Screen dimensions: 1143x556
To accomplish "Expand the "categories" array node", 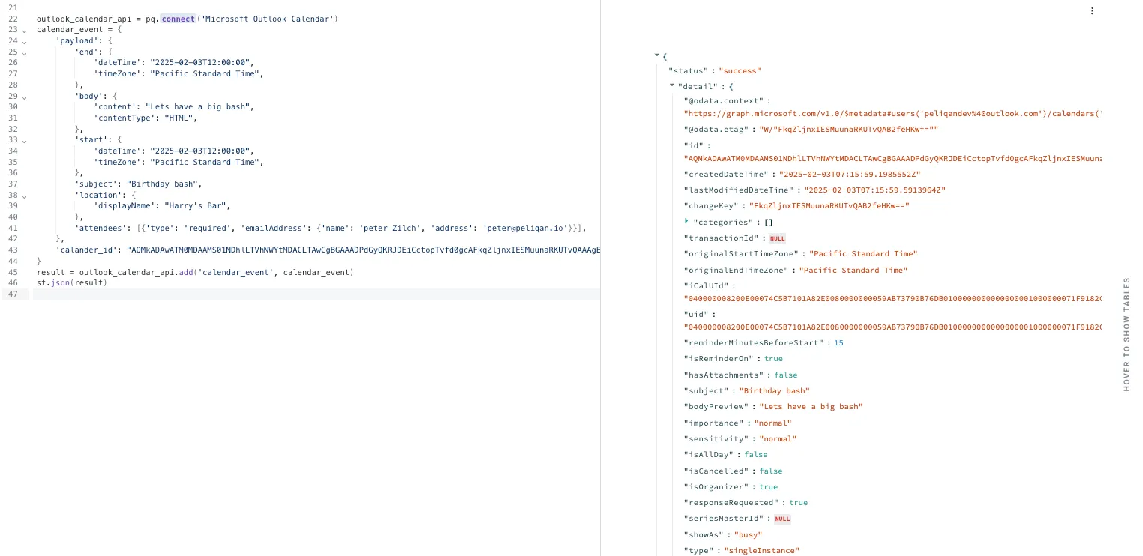I will [686, 221].
